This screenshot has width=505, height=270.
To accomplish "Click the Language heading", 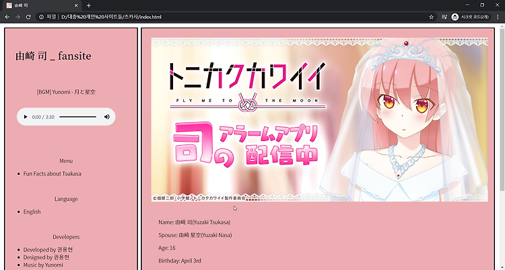I will 66,199.
